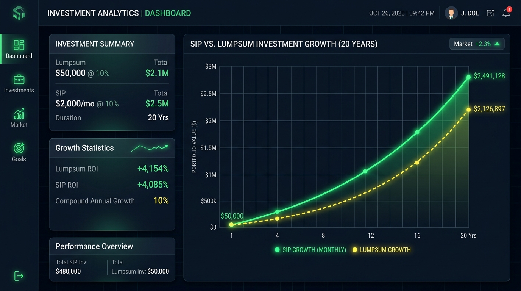521x291 pixels.
Task: Click the calendar add icon in header
Action: pyautogui.click(x=490, y=13)
